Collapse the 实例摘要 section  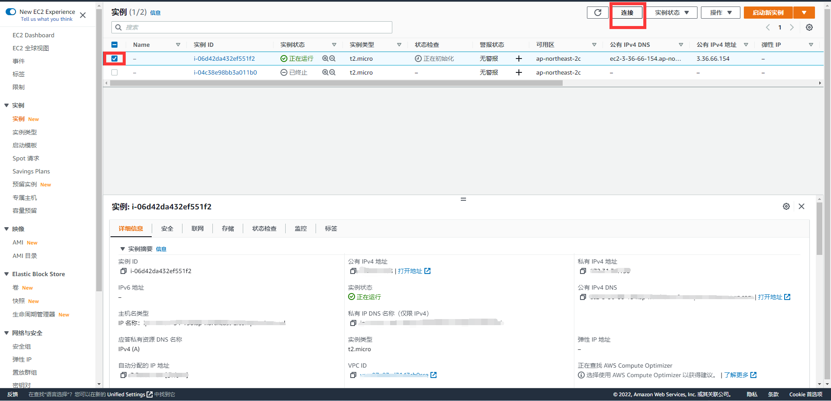pyautogui.click(x=123, y=249)
